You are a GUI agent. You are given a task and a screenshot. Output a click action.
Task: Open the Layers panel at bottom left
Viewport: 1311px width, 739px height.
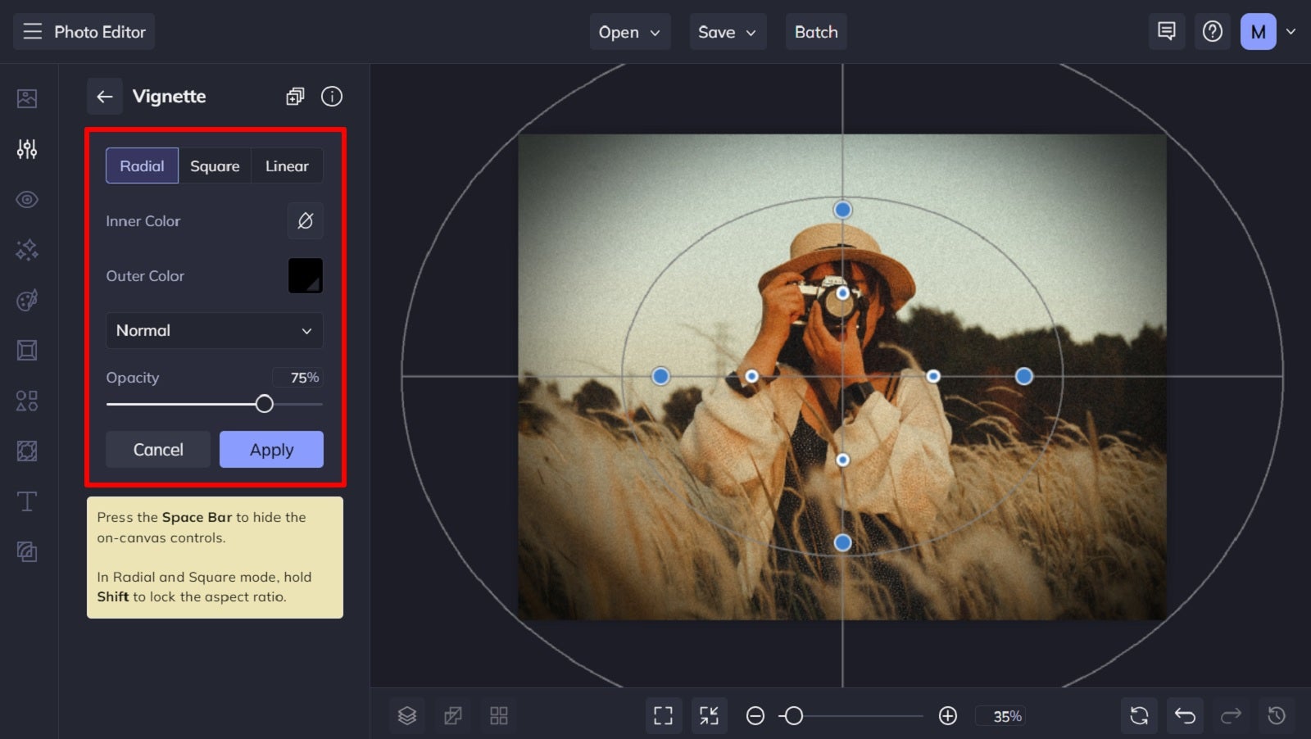pyautogui.click(x=406, y=714)
